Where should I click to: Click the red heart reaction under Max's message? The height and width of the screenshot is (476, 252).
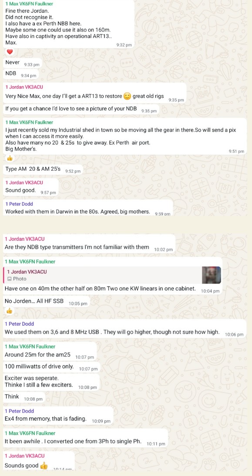tap(10, 52)
